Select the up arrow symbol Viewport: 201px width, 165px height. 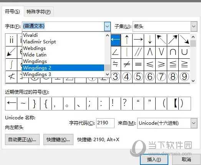point(127,40)
